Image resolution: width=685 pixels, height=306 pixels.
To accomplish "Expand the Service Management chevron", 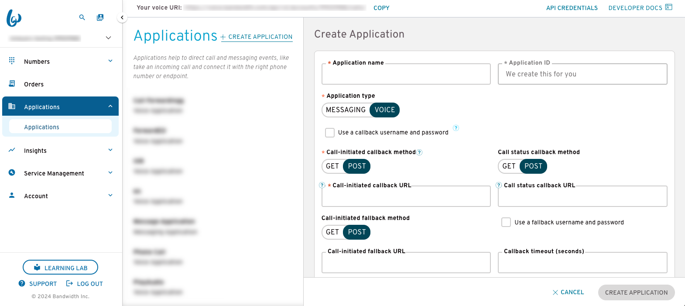I will pyautogui.click(x=110, y=172).
